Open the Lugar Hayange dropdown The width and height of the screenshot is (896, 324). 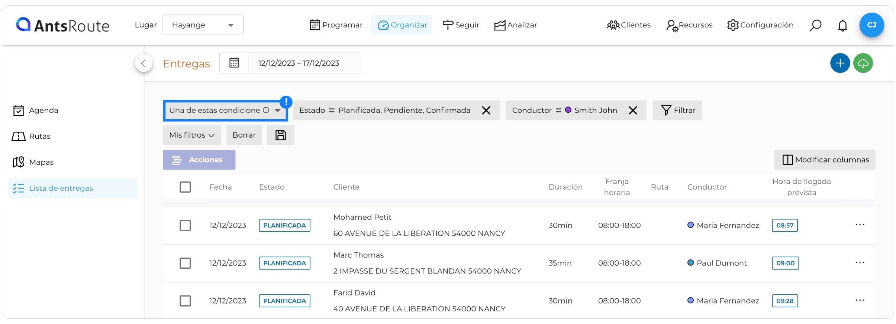point(203,25)
